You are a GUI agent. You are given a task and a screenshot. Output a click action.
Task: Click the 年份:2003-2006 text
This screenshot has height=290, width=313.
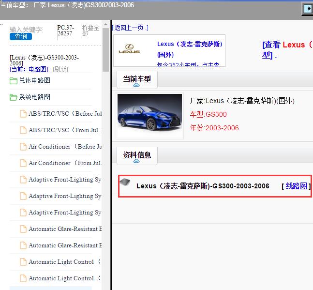click(x=214, y=128)
